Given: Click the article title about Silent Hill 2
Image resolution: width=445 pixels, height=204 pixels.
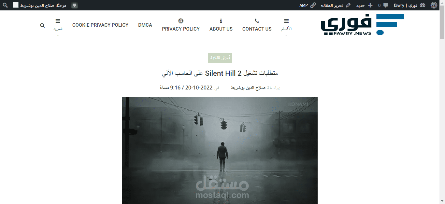Looking at the screenshot, I should point(220,73).
